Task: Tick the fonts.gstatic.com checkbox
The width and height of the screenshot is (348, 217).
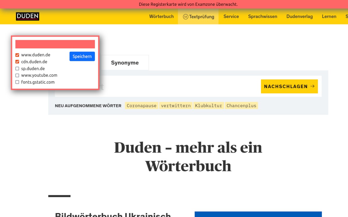Action: click(17, 82)
